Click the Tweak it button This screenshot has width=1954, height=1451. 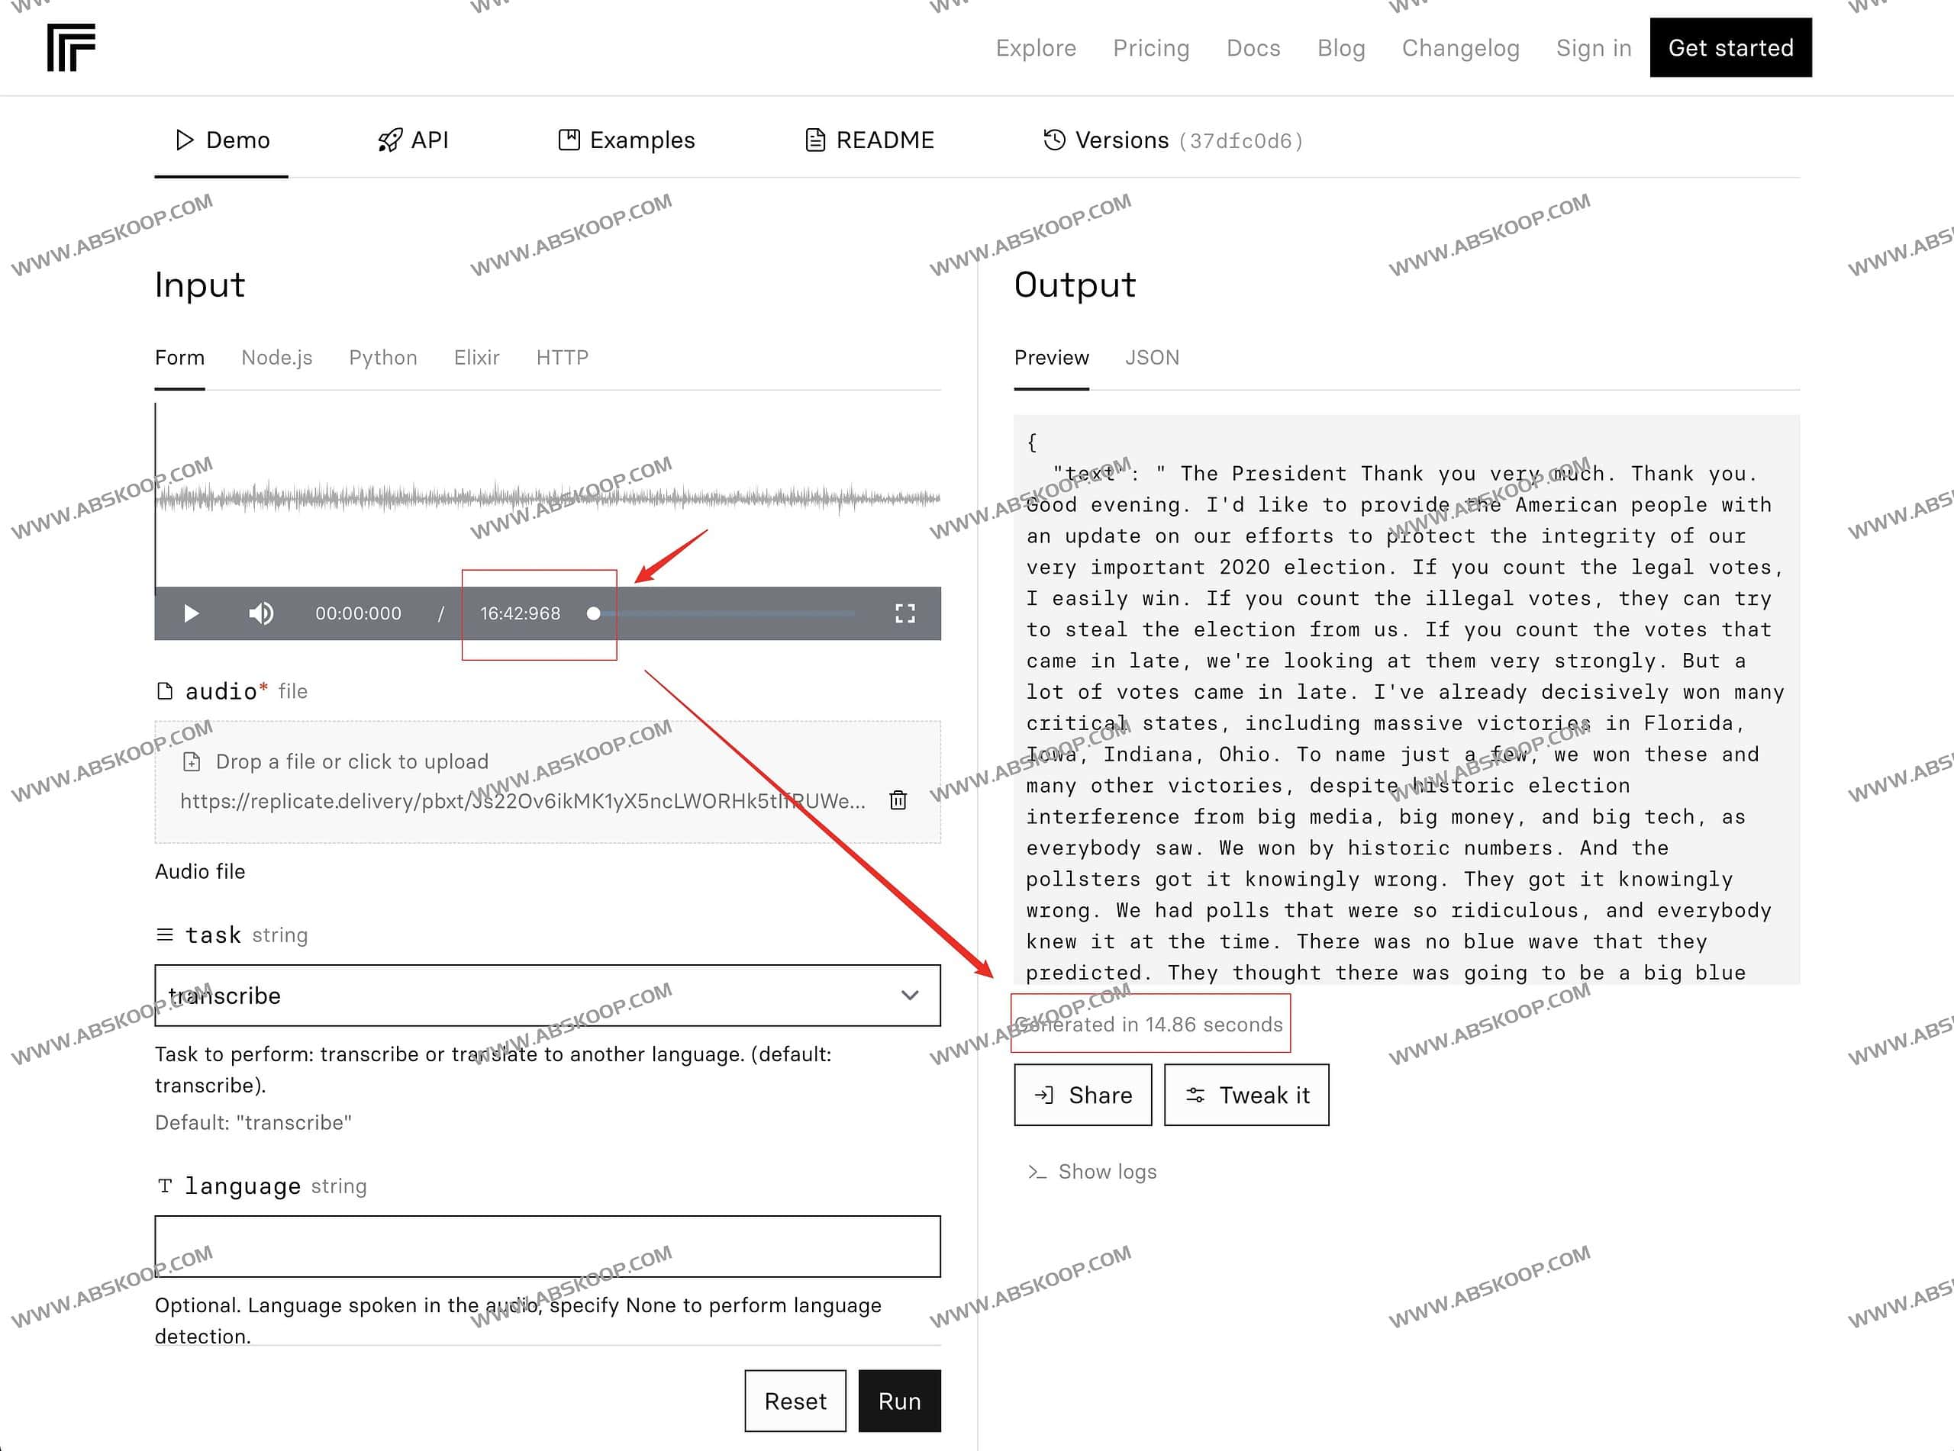[x=1246, y=1095]
